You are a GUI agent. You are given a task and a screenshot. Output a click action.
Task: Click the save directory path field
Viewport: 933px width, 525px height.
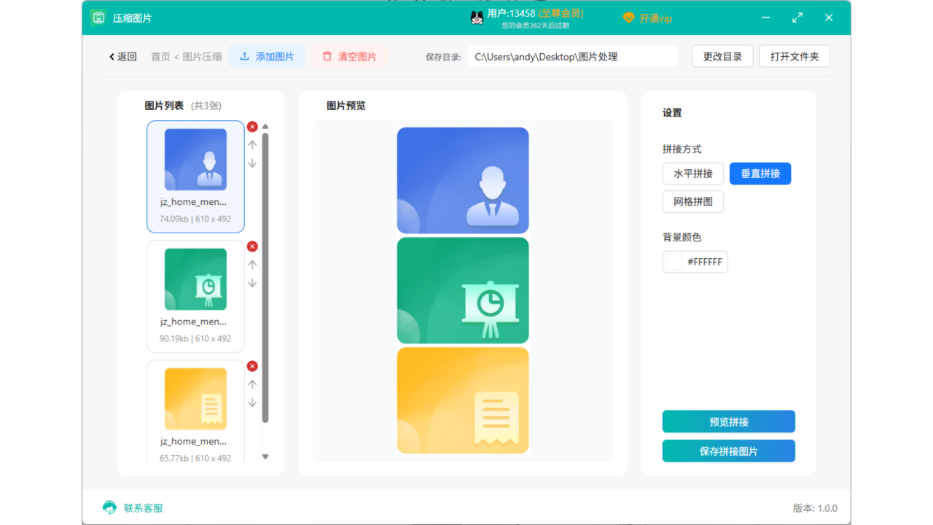[x=572, y=55]
